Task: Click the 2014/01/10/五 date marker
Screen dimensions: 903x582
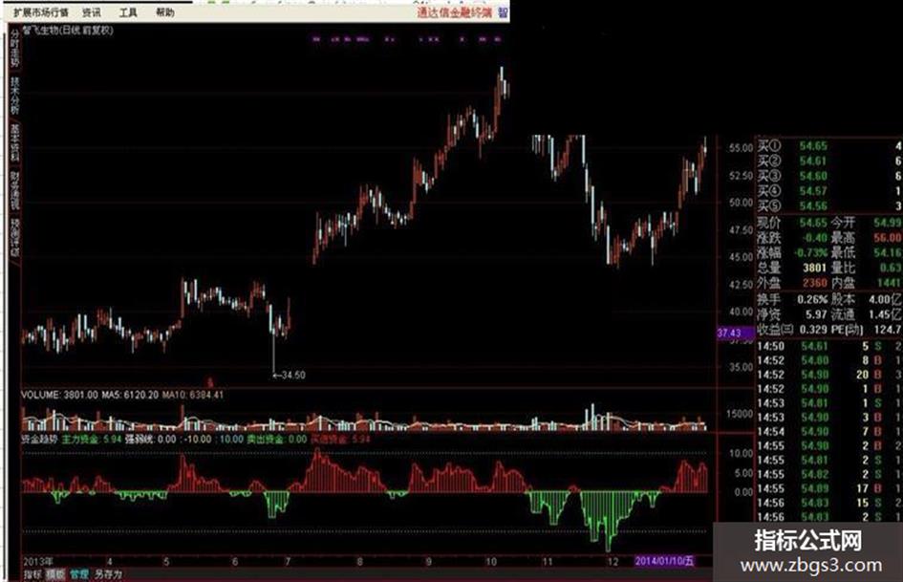Action: [666, 561]
